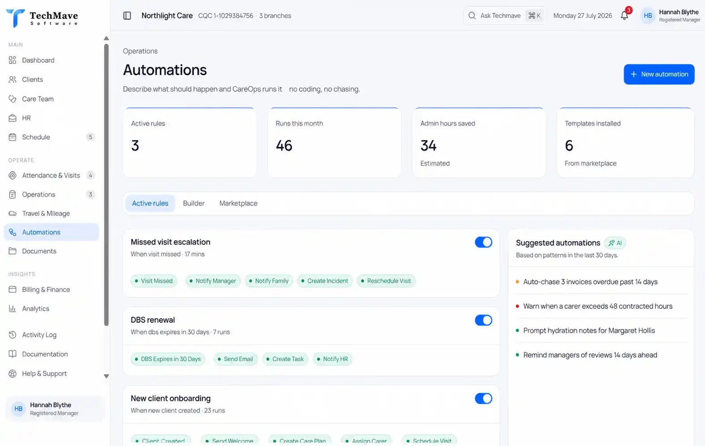
Task: Click the Schedule calendar icon
Action: 13,137
